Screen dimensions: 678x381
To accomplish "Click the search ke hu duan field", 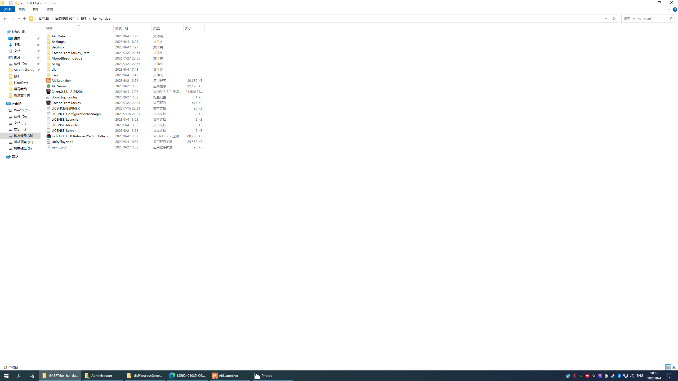I will pos(645,19).
